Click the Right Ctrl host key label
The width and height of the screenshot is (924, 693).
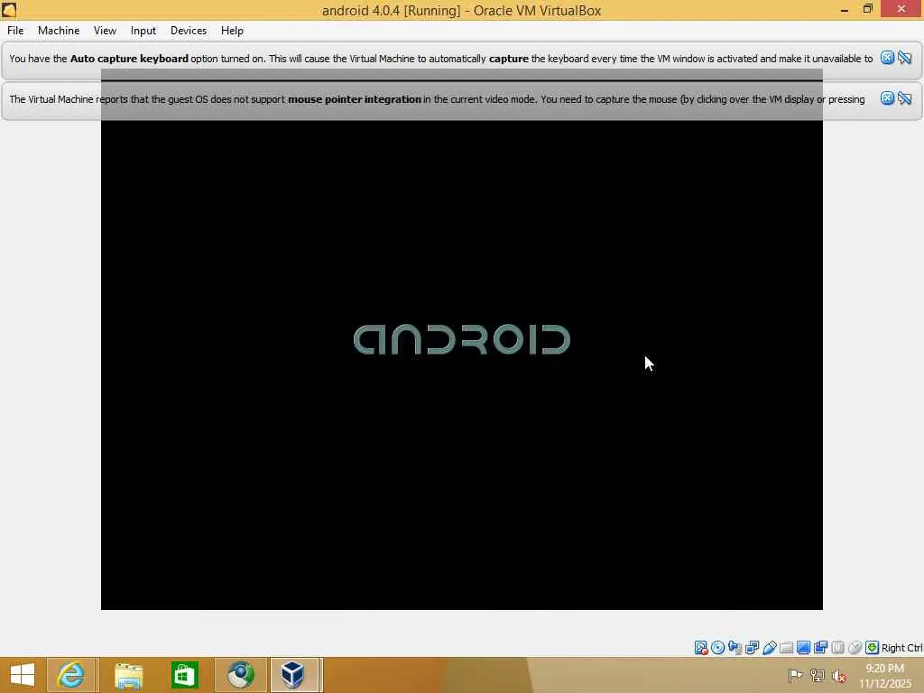pyautogui.click(x=902, y=648)
